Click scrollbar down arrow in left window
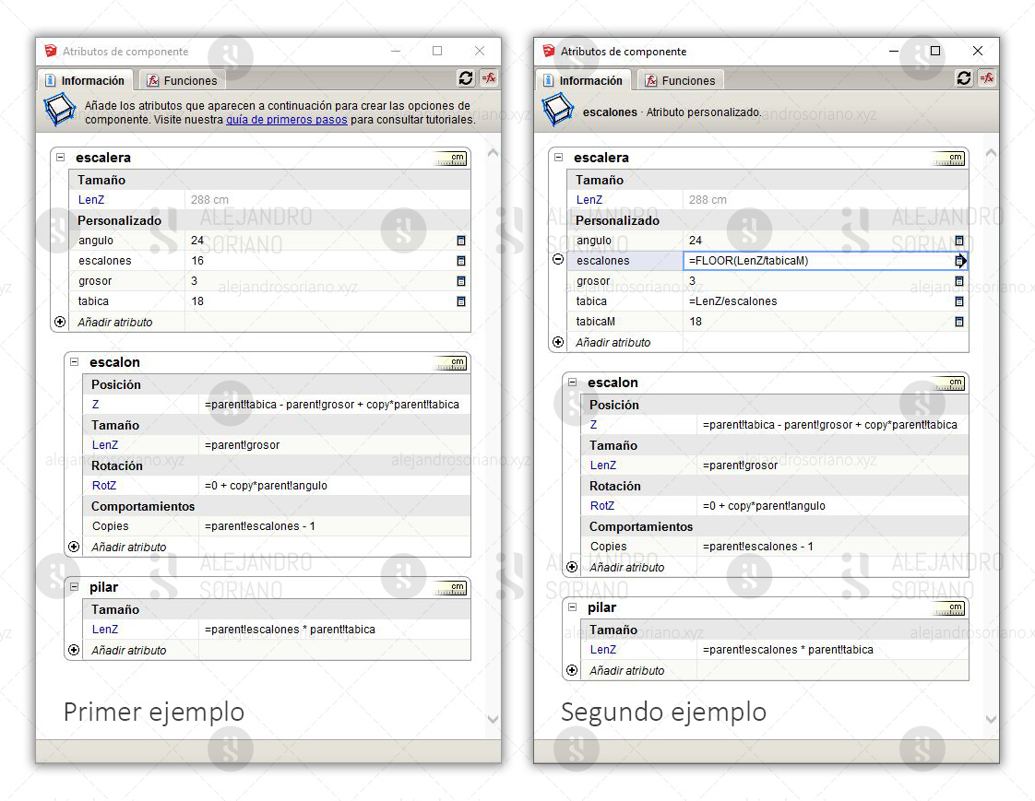Screen dimensions: 1035x801 coord(493,719)
